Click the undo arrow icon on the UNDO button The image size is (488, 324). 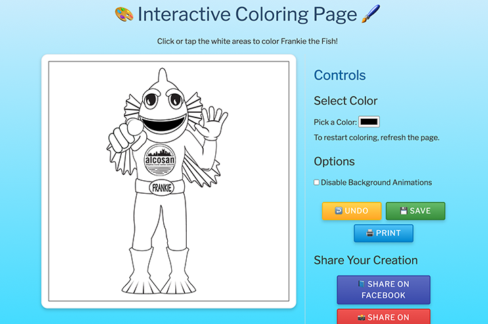pos(338,211)
